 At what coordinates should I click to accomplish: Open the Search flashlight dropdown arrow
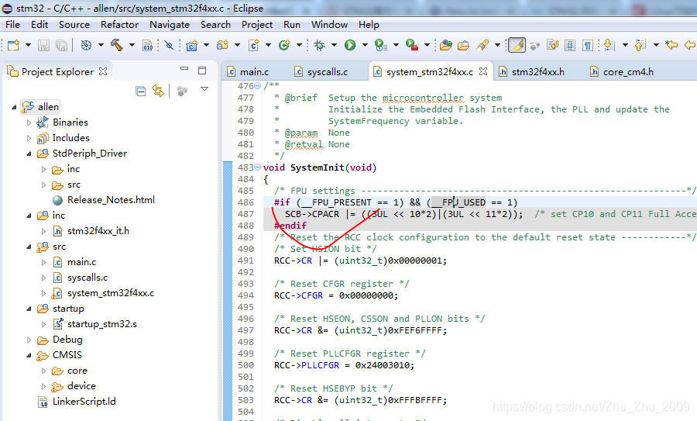(x=497, y=45)
